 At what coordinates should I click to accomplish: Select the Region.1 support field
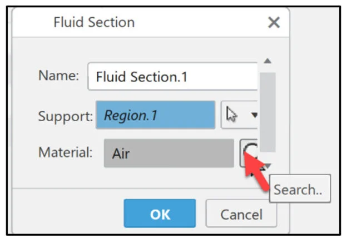pyautogui.click(x=155, y=115)
